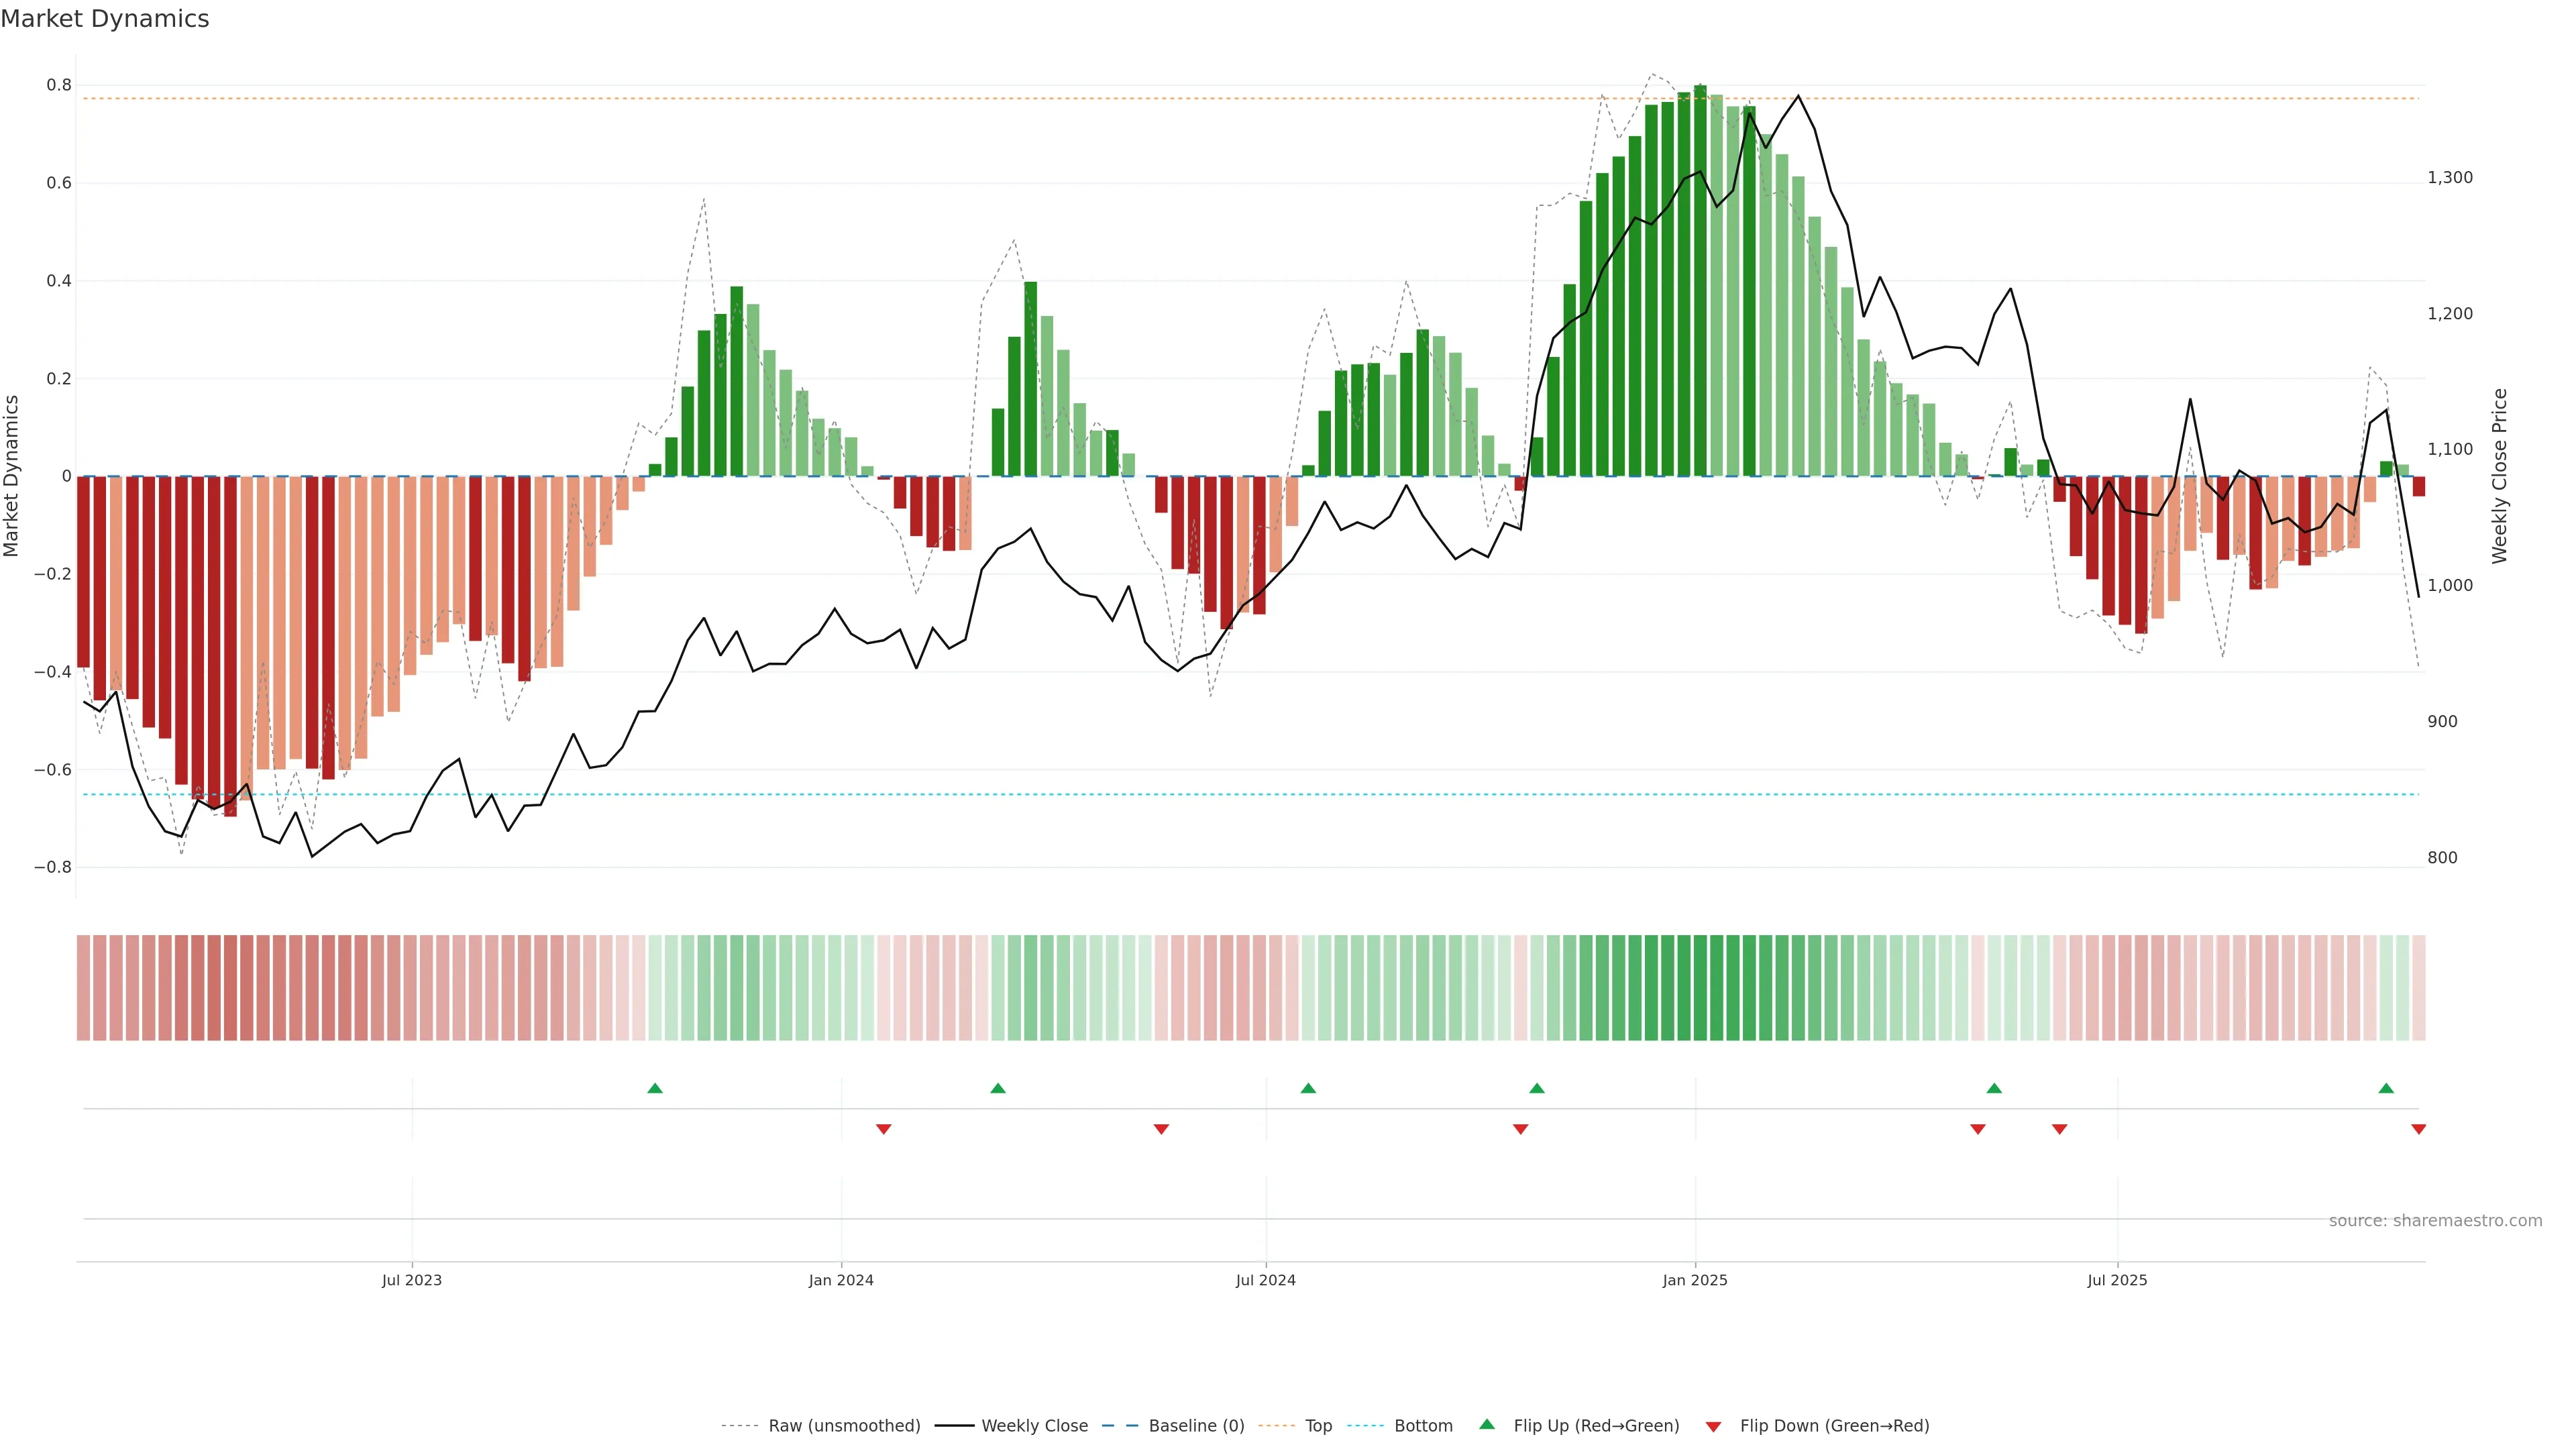Viewport: 2576px width, 1449px height.
Task: Click the Market Dynamics chart title
Action: coord(105,19)
